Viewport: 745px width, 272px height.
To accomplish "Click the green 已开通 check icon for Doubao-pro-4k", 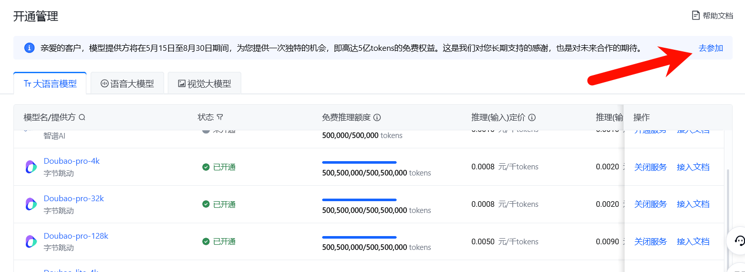I will 206,167.
